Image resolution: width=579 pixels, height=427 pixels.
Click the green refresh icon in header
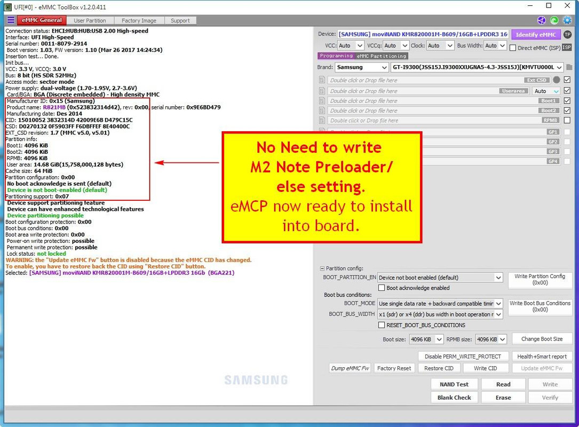[x=554, y=20]
